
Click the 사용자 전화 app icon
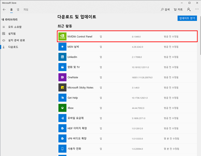pyautogui.click(x=62, y=149)
